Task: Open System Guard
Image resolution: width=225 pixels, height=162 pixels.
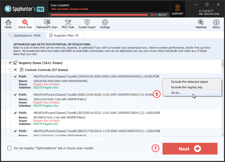Action: click(x=87, y=24)
